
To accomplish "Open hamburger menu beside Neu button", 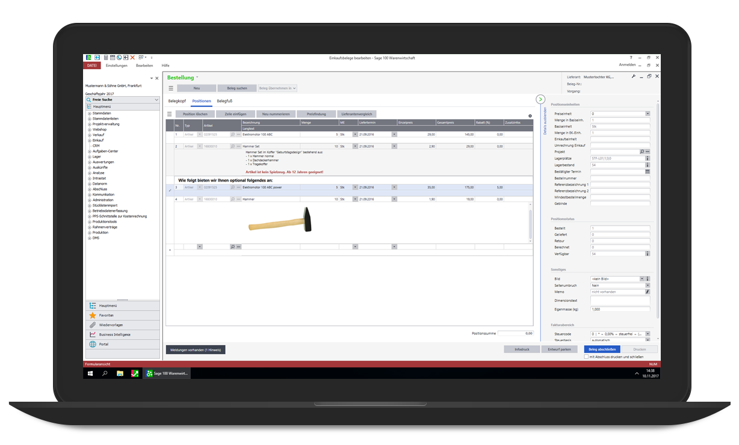I will coord(171,88).
